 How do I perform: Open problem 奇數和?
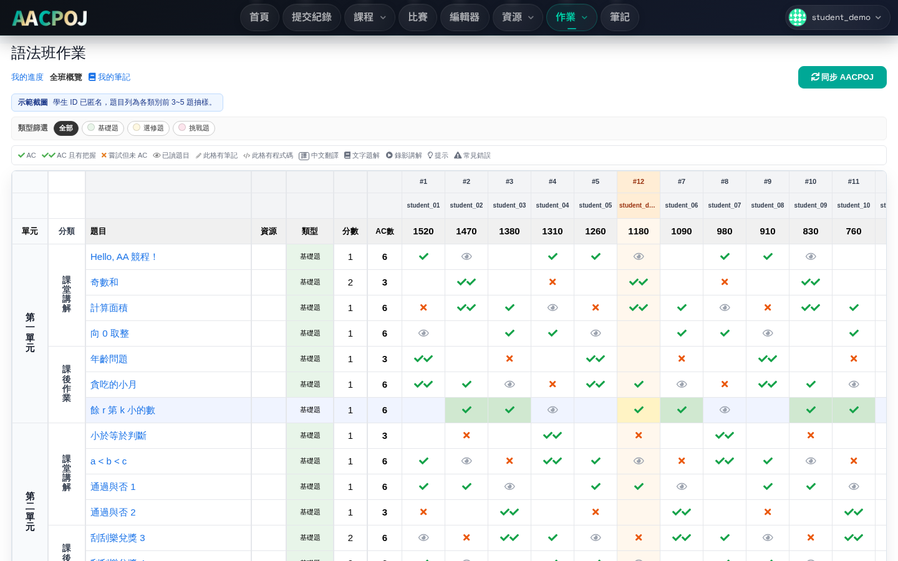(104, 282)
